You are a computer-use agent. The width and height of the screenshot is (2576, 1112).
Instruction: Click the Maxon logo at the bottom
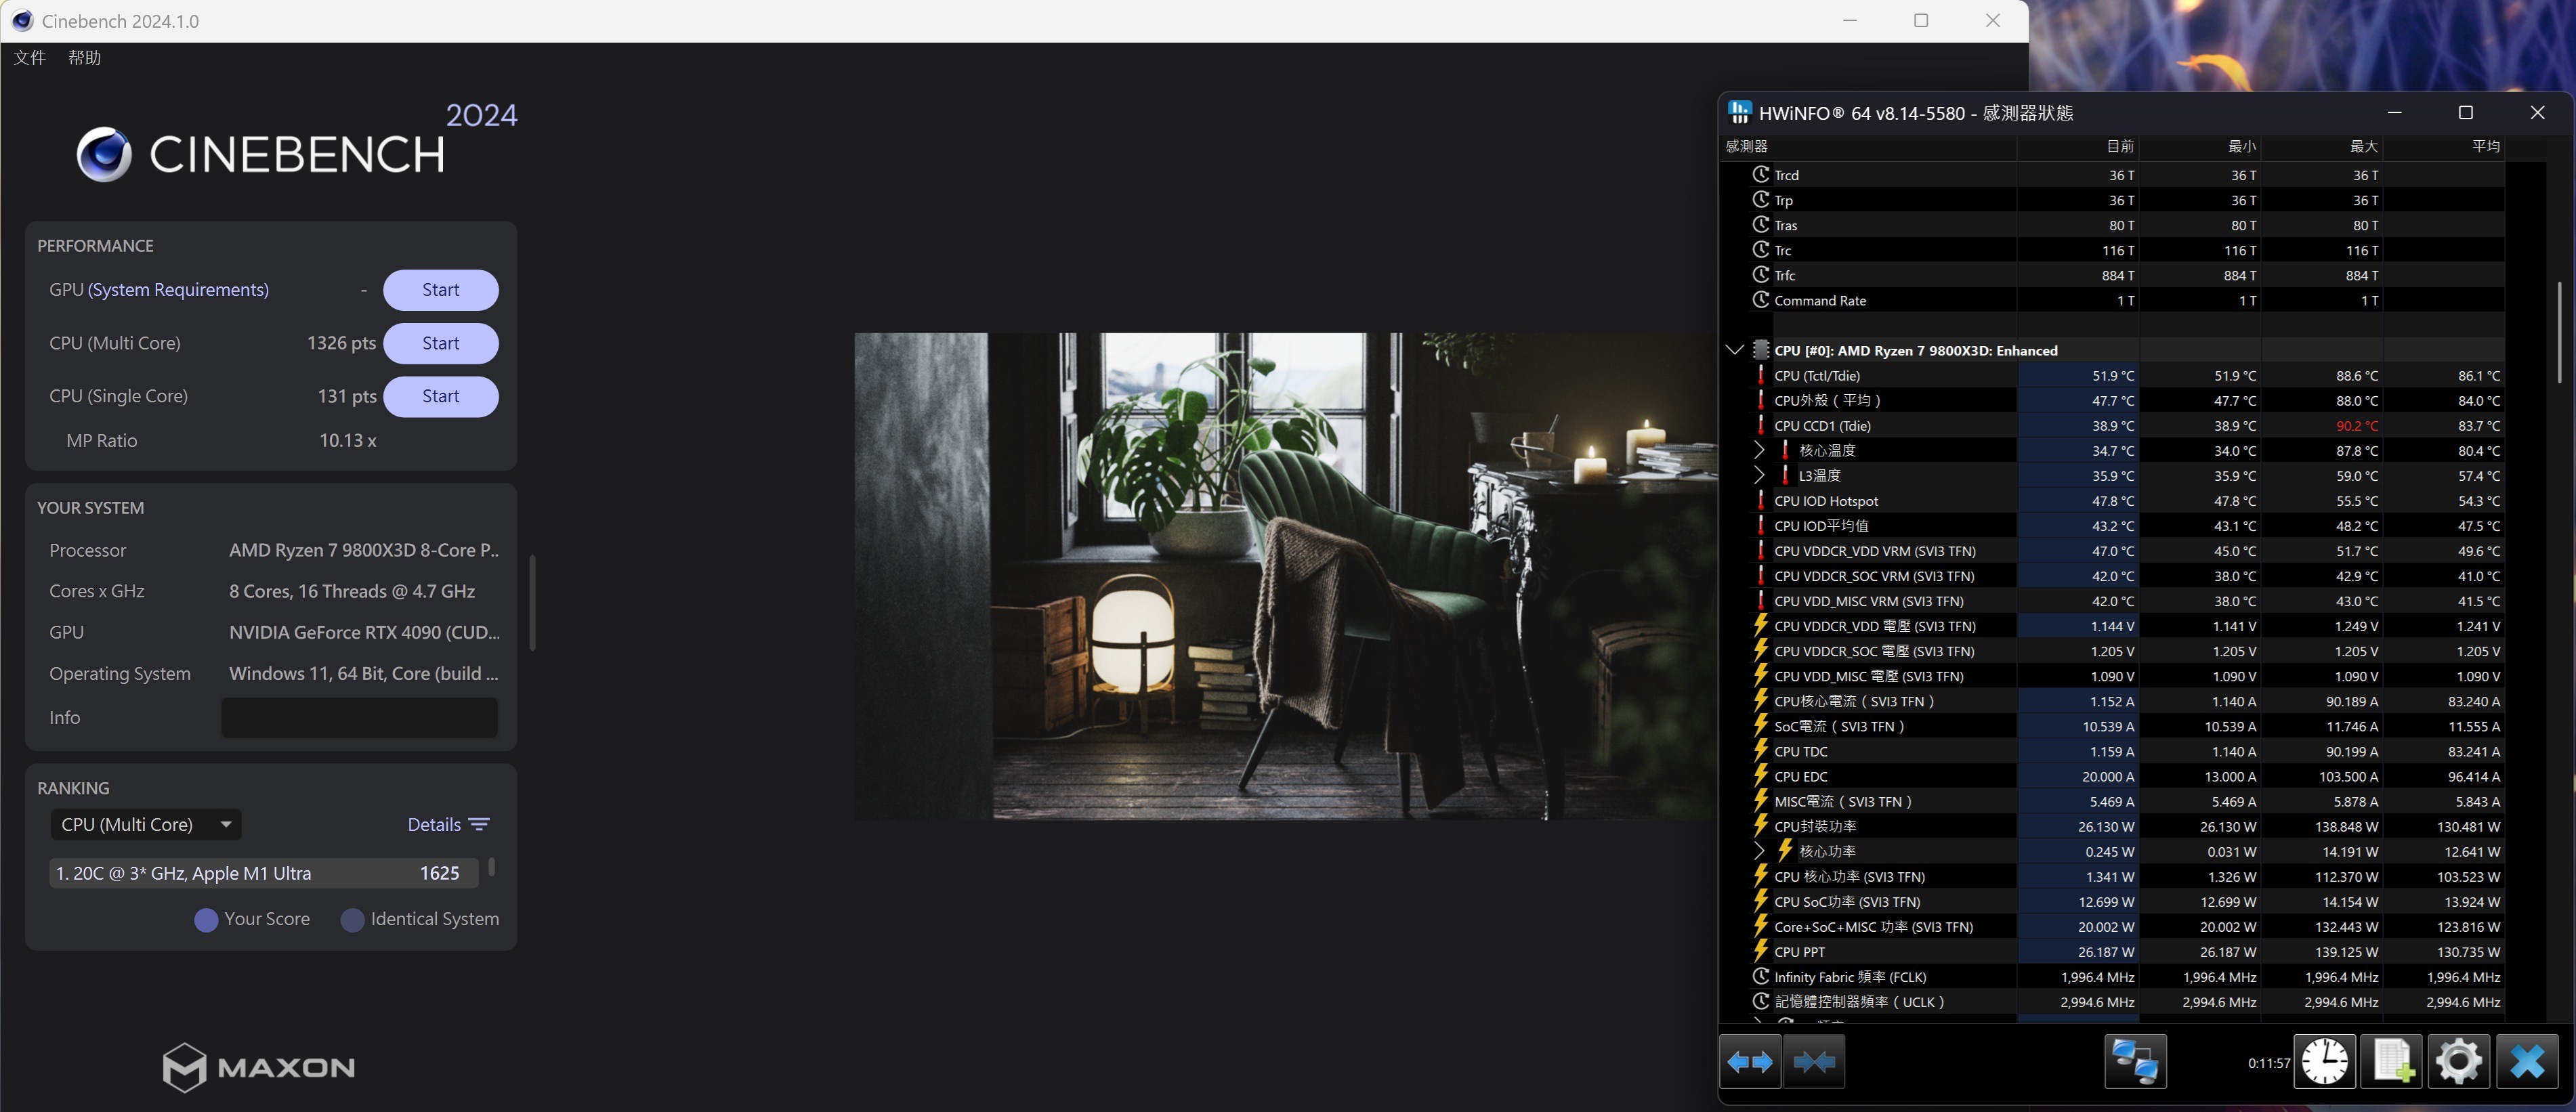pos(259,1067)
